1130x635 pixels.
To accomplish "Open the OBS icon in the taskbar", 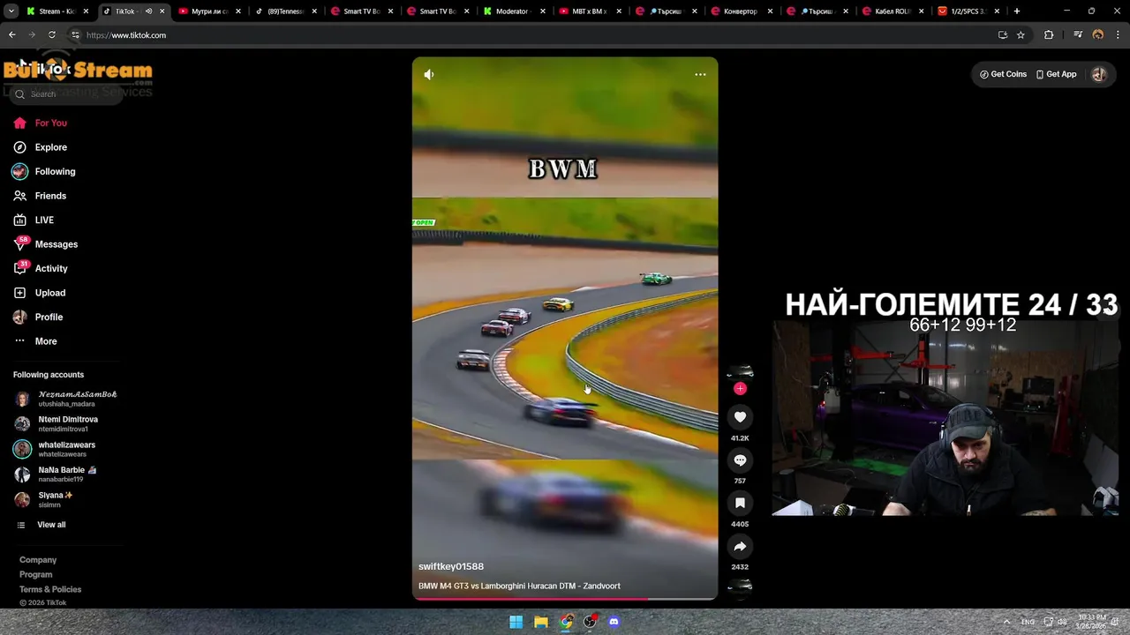I will tap(590, 622).
